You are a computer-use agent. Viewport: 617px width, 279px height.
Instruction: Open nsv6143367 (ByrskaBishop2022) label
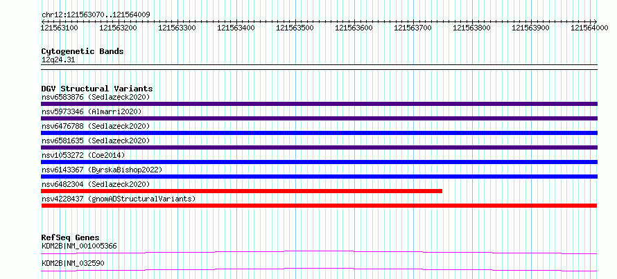102,170
